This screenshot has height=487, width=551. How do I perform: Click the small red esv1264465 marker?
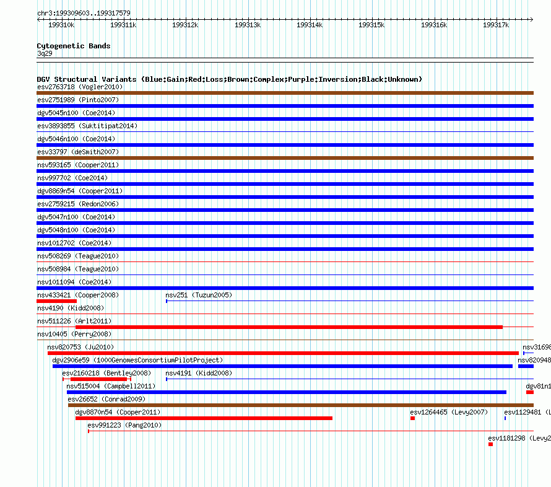coord(412,418)
